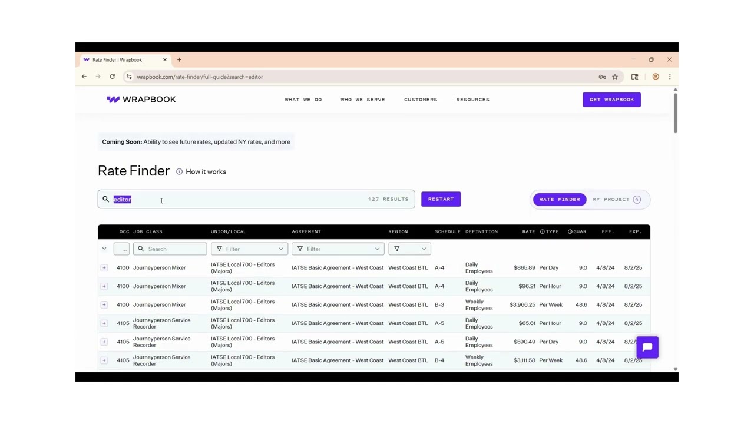Open the saved passwords key icon
The image size is (754, 424).
602,77
